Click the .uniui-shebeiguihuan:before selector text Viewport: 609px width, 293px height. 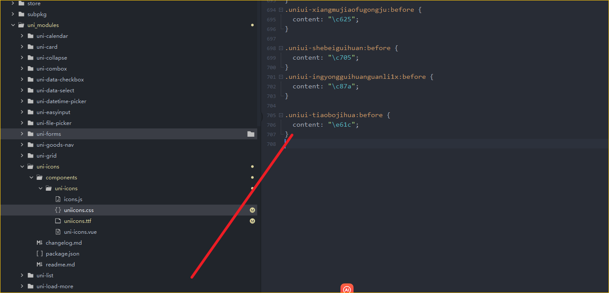(x=337, y=48)
